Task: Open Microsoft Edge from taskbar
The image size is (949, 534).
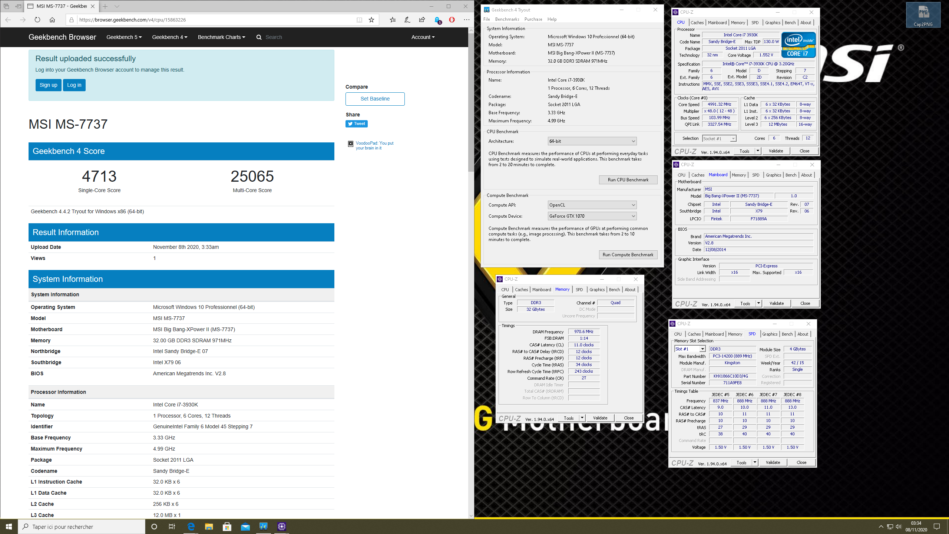Action: coord(191,527)
